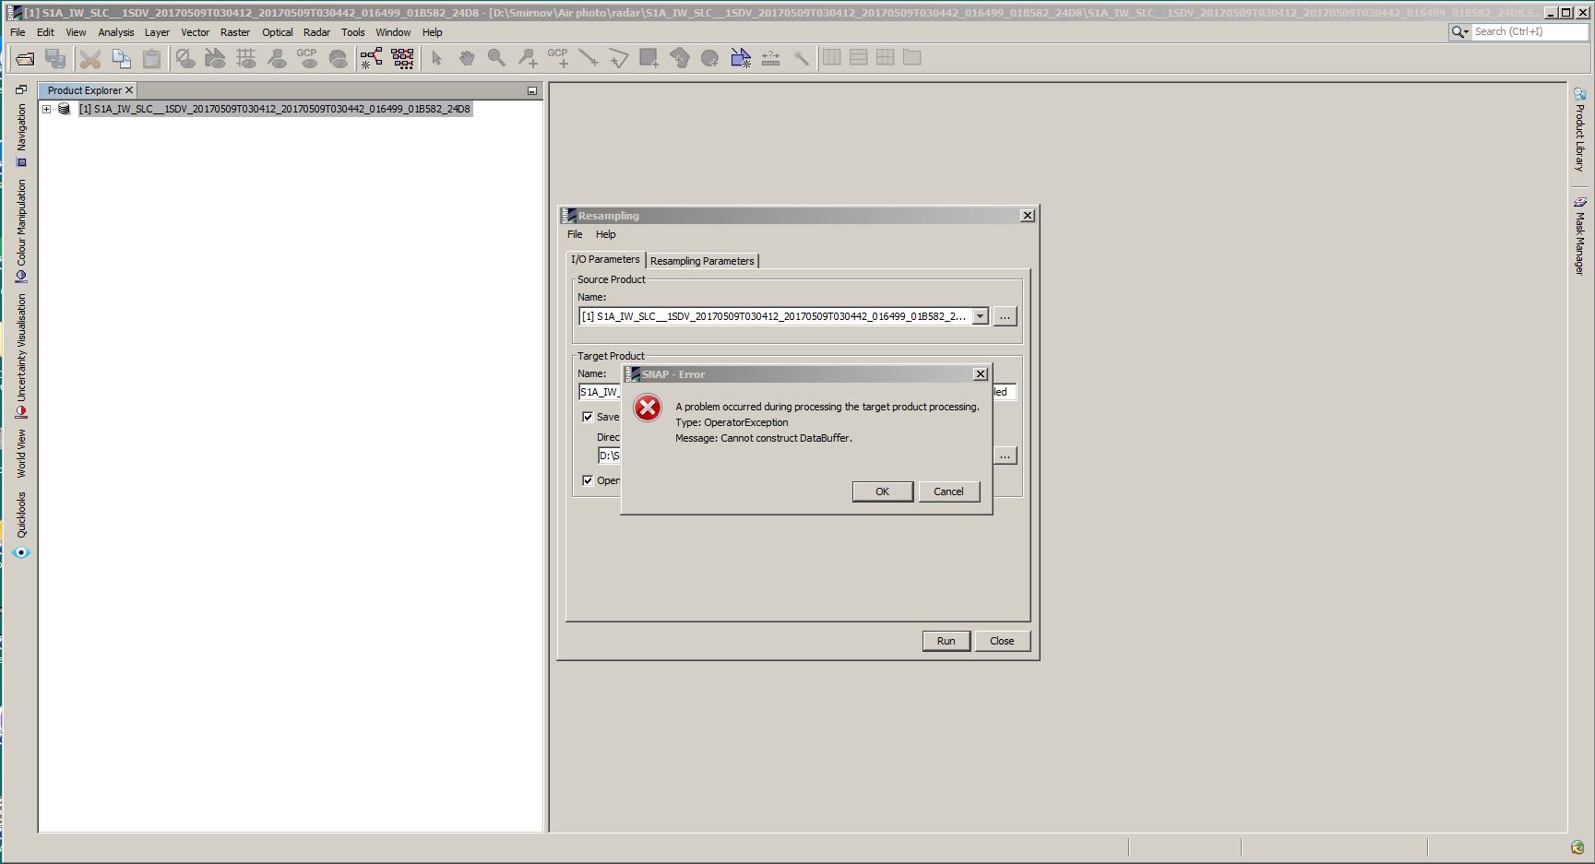Image resolution: width=1595 pixels, height=864 pixels.
Task: Open the Resampling dialog's File menu
Action: pyautogui.click(x=575, y=234)
